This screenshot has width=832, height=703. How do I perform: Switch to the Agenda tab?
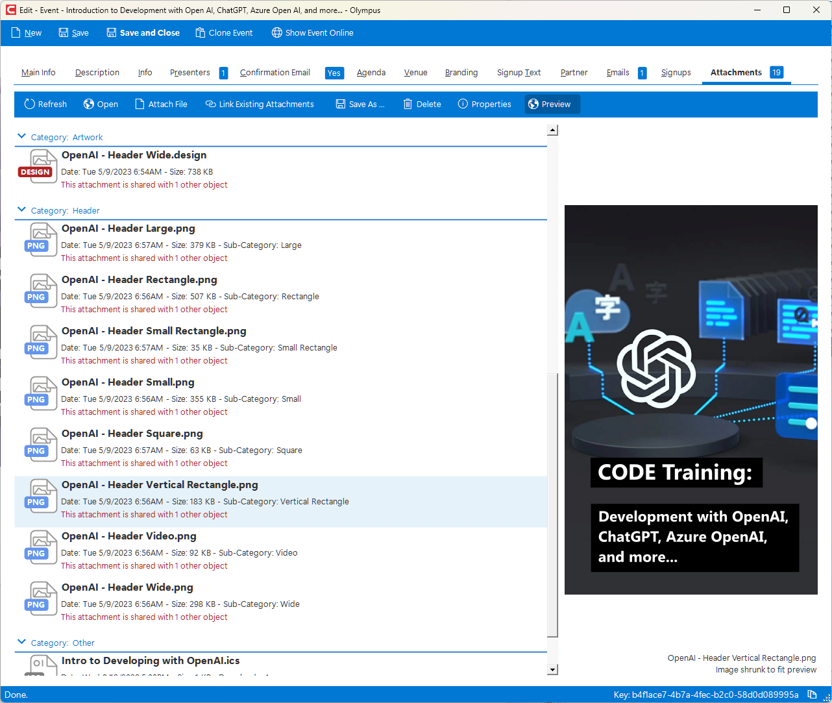coord(371,73)
